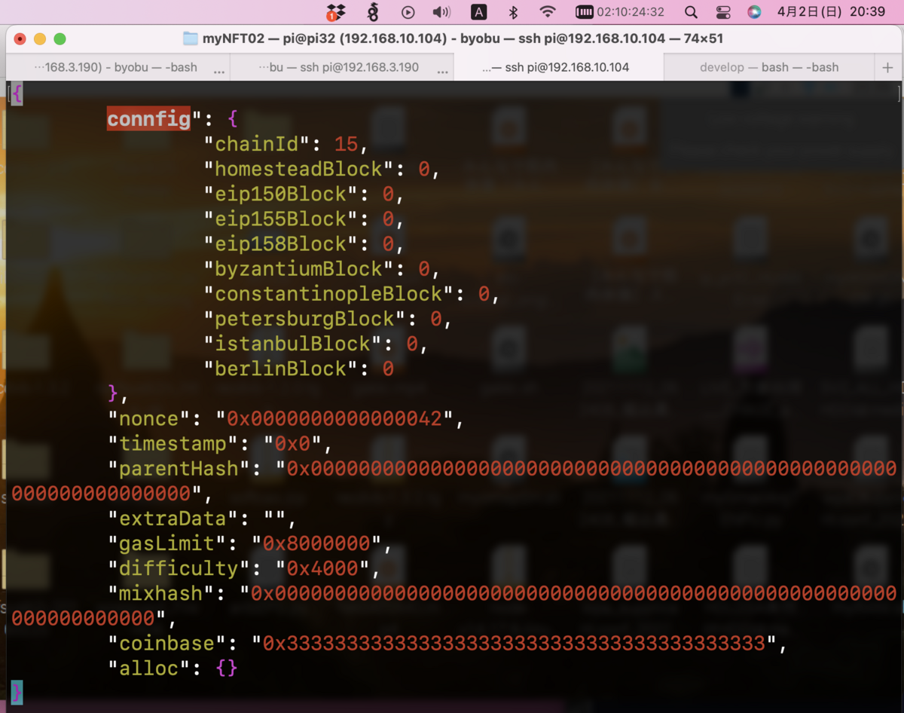
Task: Switch to the "ssh pi@192.168.3.190" tab
Action: tap(341, 67)
